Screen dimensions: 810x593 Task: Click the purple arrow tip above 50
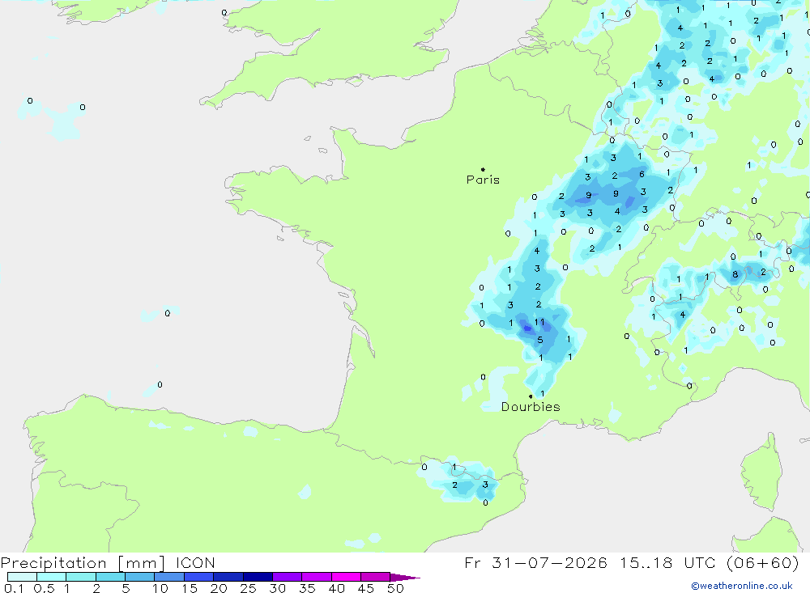click(405, 578)
